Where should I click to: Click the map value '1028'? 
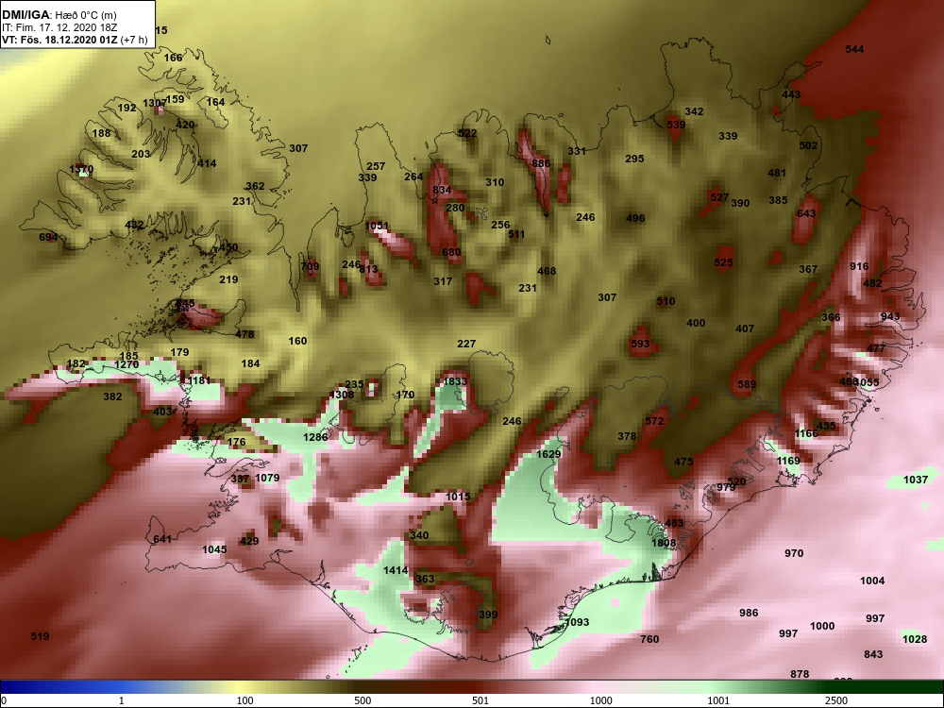(915, 639)
